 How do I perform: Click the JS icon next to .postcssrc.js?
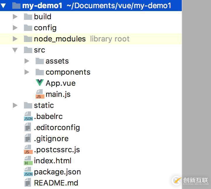pos(28,150)
